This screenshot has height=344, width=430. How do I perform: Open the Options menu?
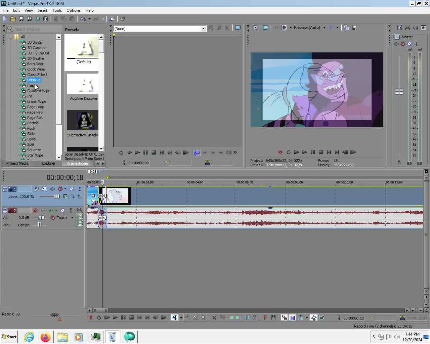(74, 10)
